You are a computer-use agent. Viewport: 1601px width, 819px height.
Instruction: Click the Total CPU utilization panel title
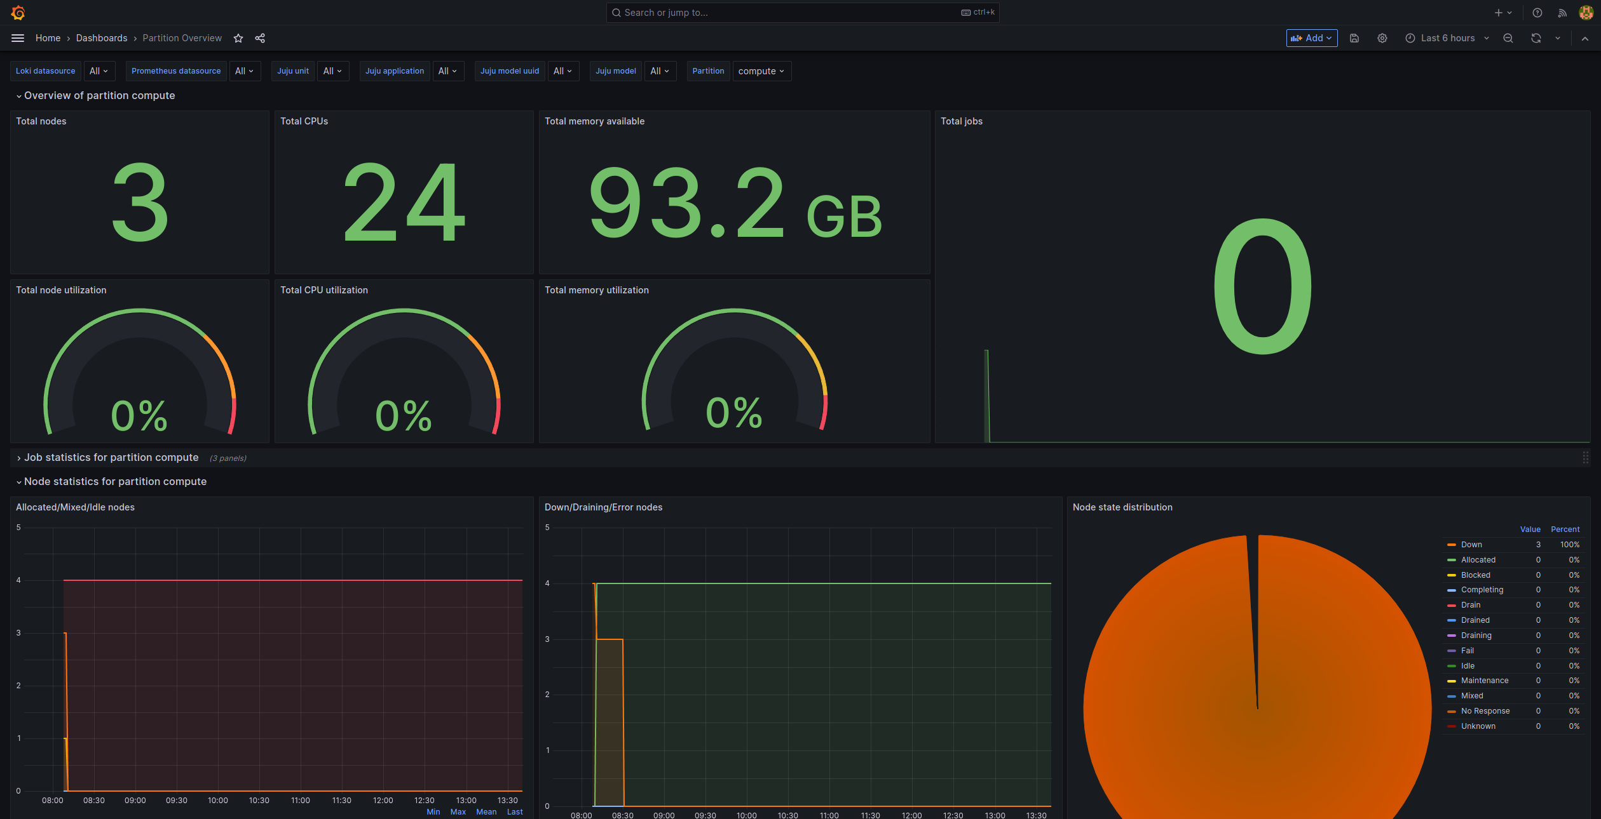pos(324,290)
